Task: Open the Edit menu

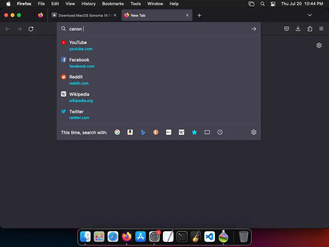Action: click(x=55, y=4)
